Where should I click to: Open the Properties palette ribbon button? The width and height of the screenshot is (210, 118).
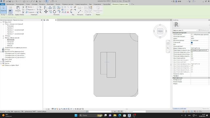tap(10, 11)
